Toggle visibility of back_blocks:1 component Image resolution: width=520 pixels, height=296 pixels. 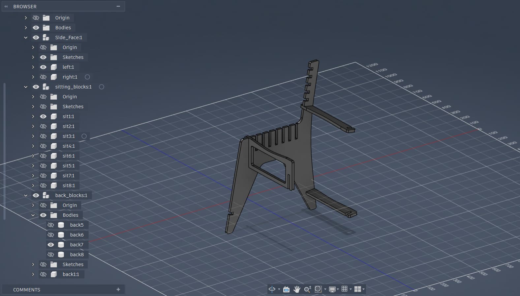[36, 195]
